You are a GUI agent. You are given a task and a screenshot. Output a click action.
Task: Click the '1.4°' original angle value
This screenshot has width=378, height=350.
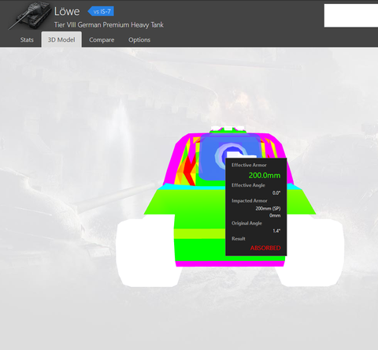[276, 231]
